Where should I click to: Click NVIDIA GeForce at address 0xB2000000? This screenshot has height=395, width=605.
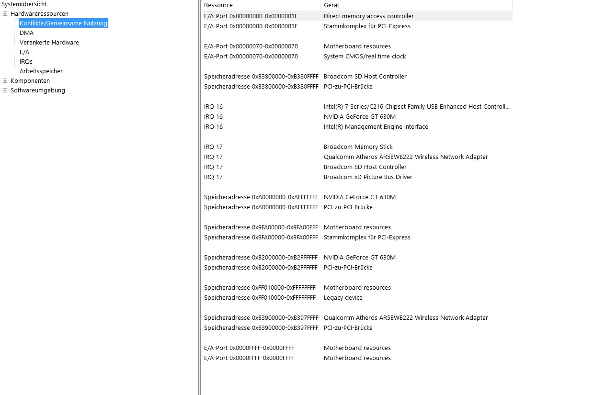[x=357, y=258]
